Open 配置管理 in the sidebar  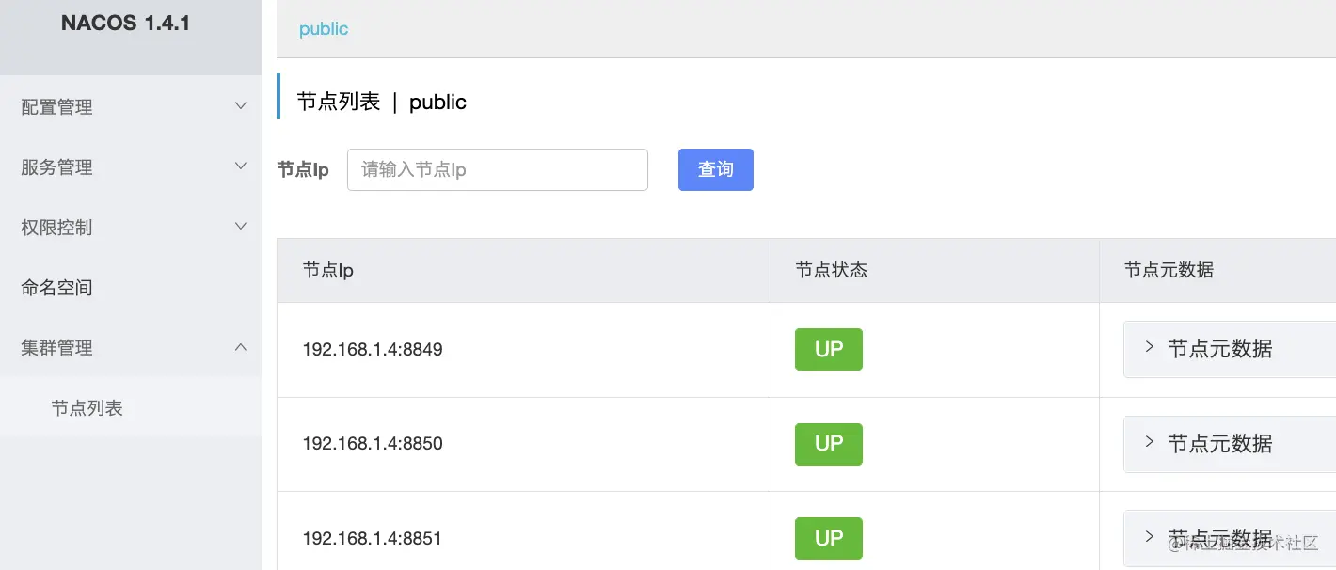click(57, 107)
